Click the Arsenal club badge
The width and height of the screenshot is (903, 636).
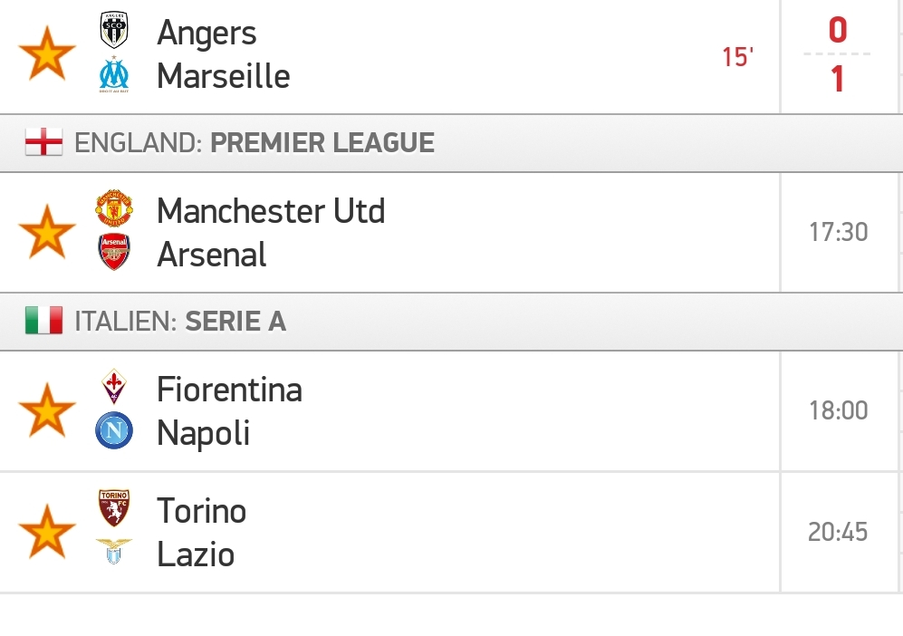pyautogui.click(x=114, y=252)
